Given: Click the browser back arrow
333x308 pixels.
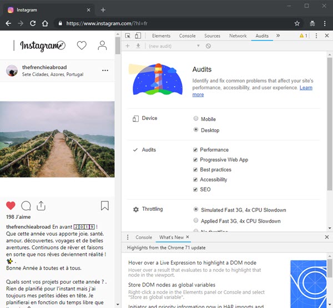Looking at the screenshot, I should coord(8,23).
